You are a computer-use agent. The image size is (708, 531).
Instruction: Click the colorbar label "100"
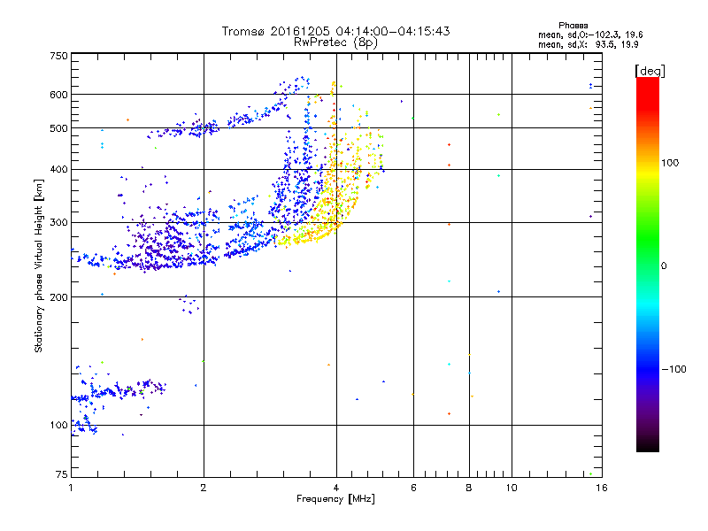670,163
